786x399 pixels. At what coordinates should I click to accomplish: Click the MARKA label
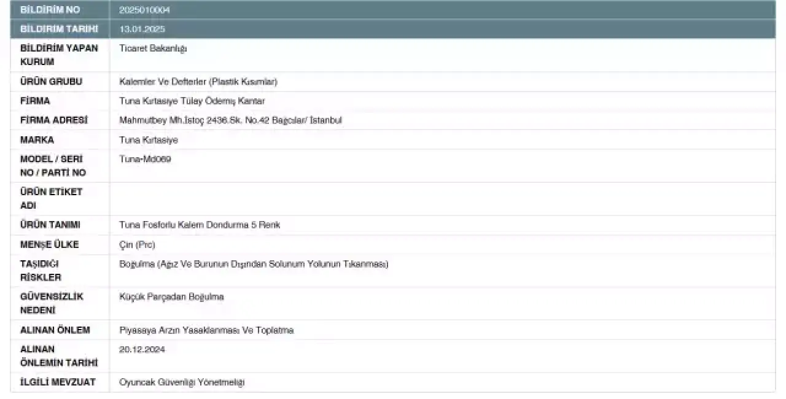point(37,140)
